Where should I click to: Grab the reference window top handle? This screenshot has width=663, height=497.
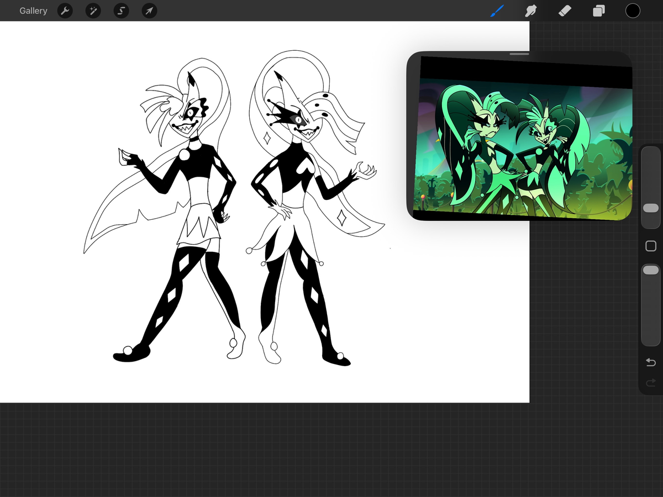(519, 54)
